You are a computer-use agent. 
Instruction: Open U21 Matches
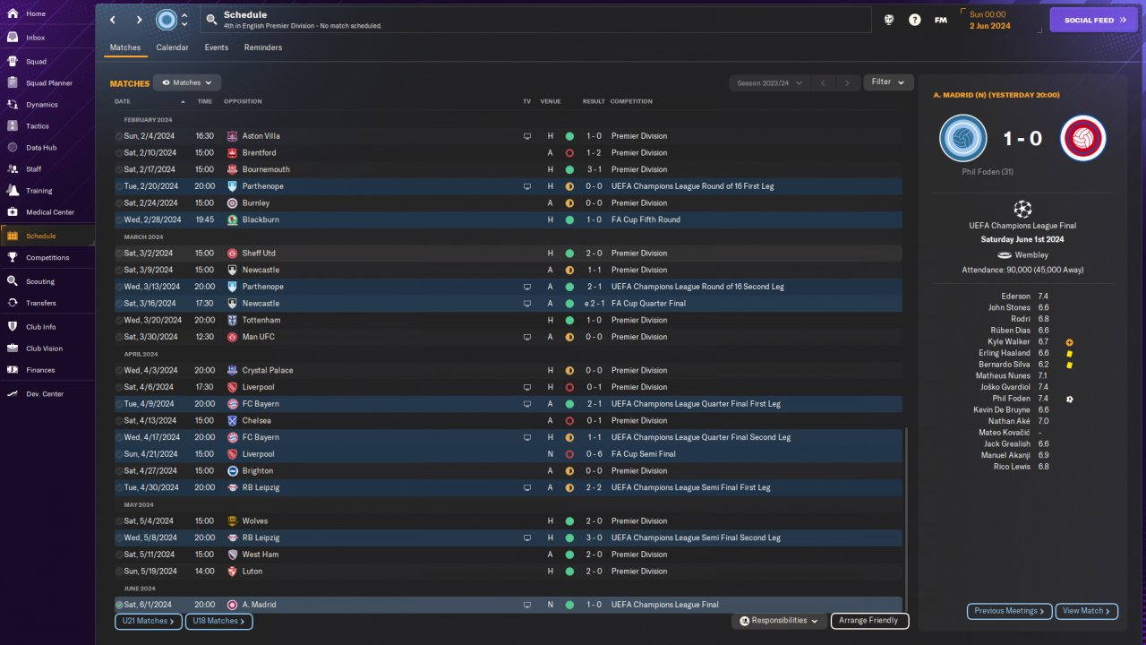pos(149,621)
